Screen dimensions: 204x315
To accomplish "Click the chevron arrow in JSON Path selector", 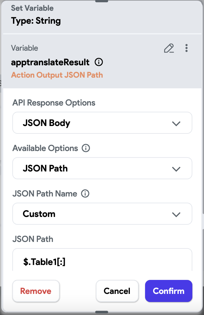I will click(x=176, y=169).
